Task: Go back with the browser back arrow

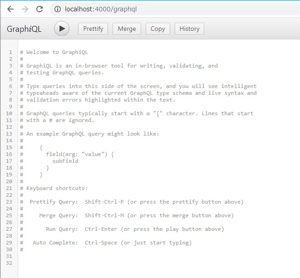Action: pyautogui.click(x=10, y=9)
